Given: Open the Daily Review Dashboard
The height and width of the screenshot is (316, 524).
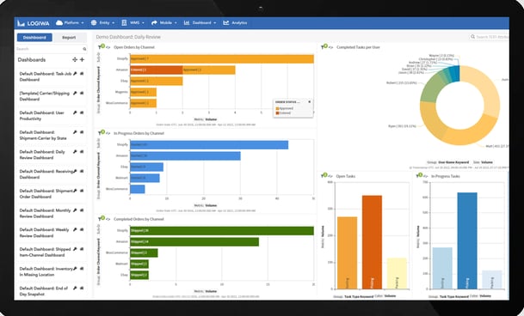Looking at the screenshot, I should click(42, 155).
